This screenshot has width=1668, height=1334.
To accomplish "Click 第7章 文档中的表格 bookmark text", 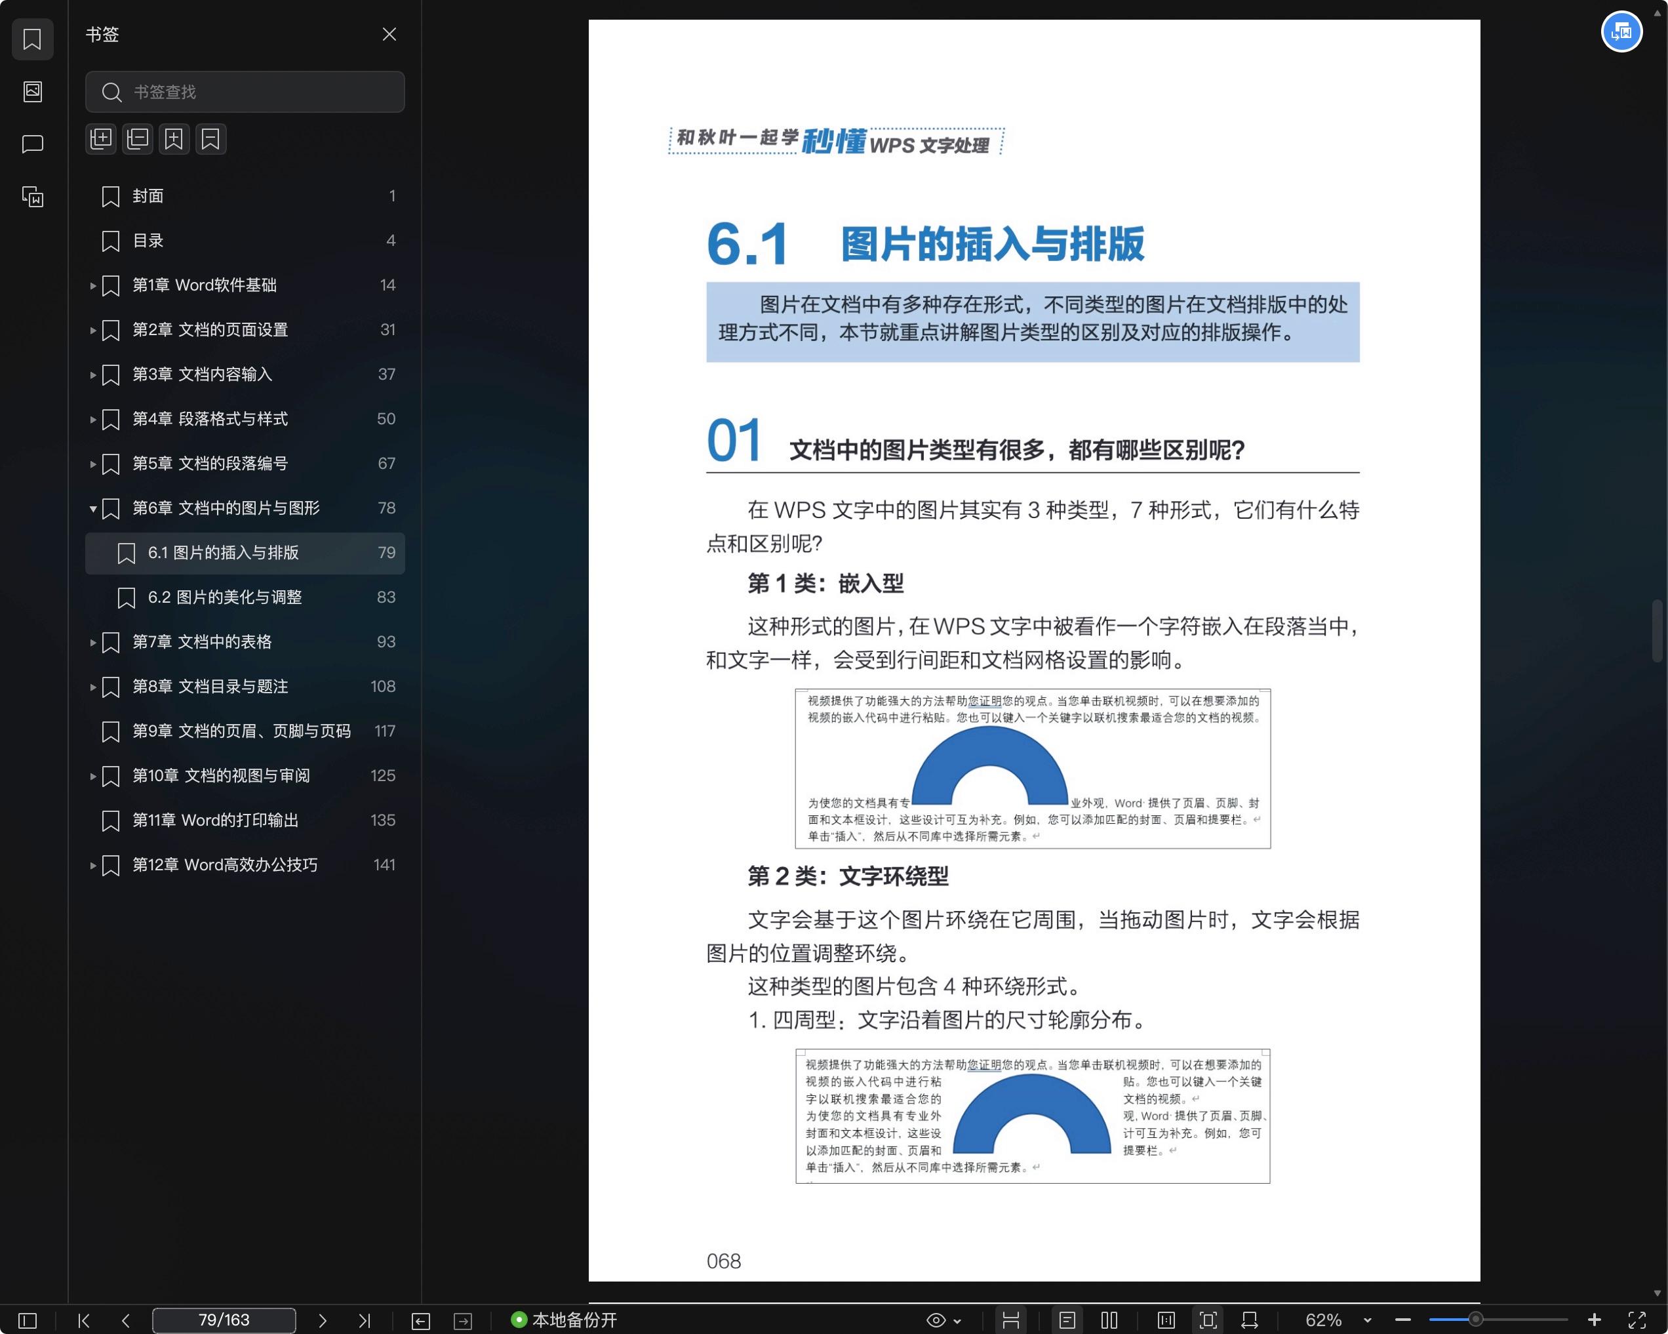I will pyautogui.click(x=202, y=642).
